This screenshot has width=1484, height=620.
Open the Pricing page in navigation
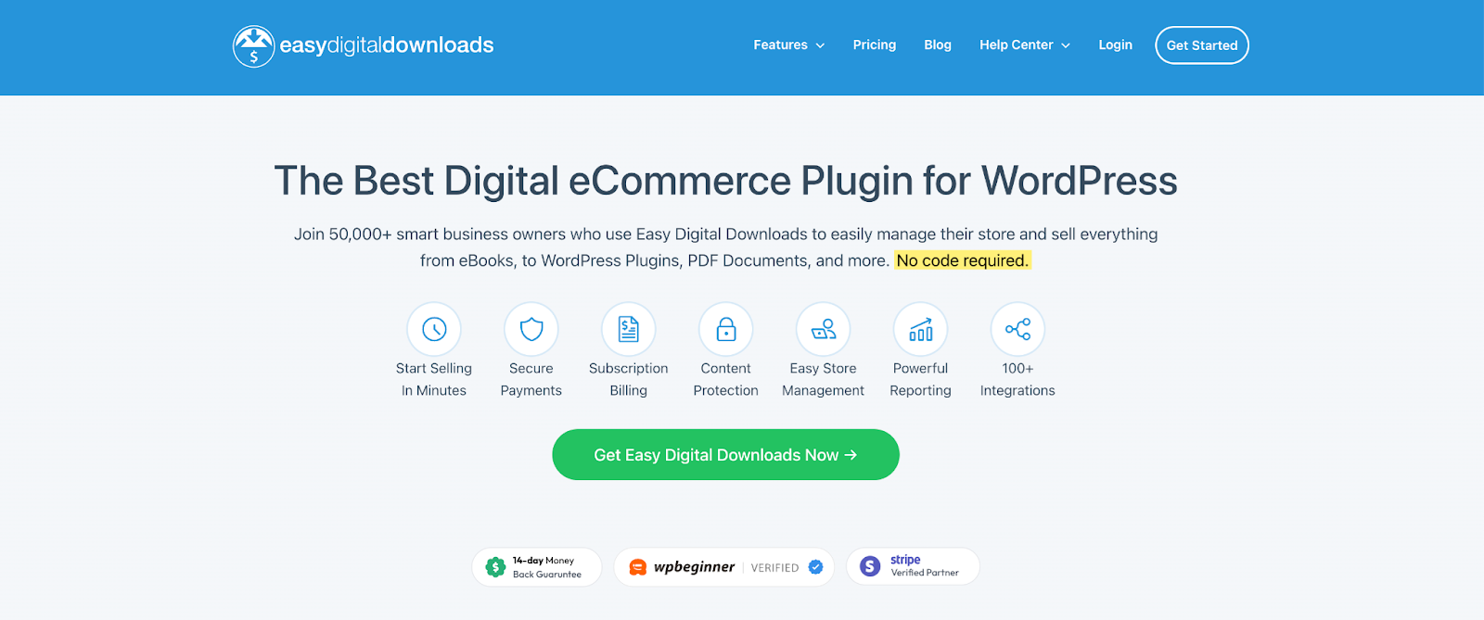[x=875, y=44]
